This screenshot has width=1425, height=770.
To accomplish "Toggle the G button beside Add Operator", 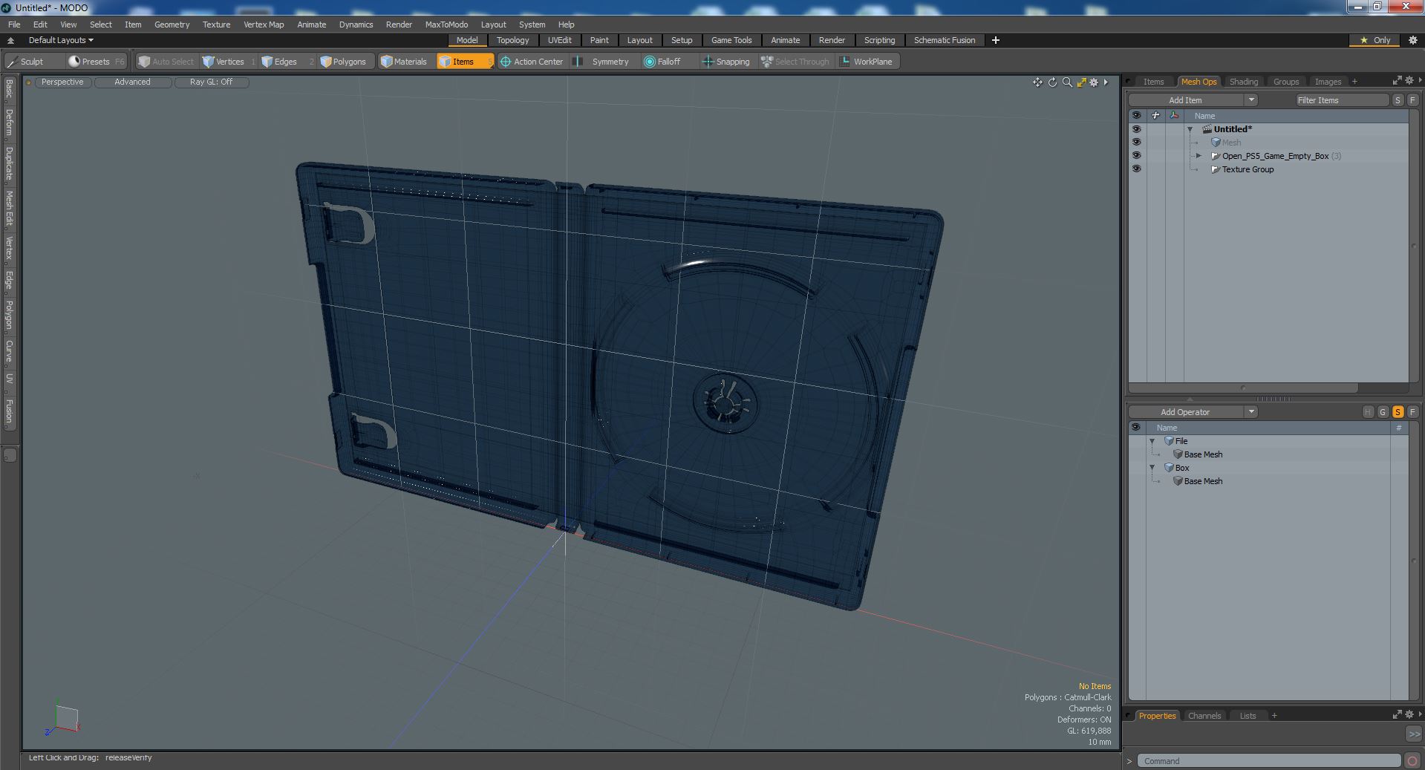I will click(1383, 412).
